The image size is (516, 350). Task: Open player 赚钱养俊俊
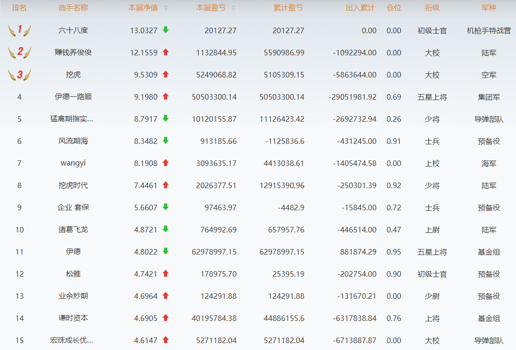click(x=73, y=53)
